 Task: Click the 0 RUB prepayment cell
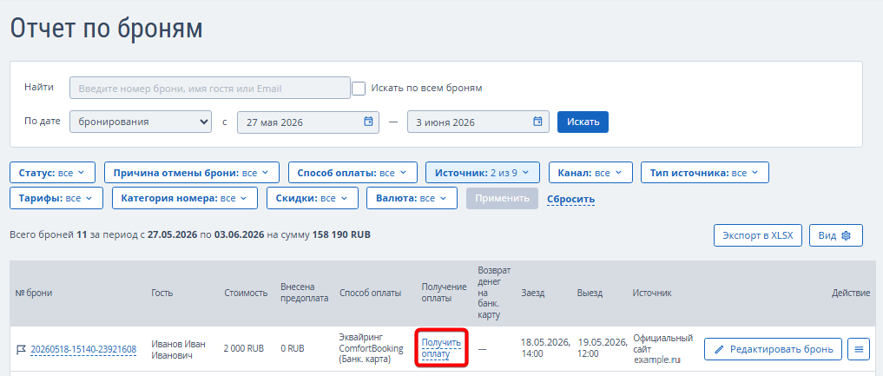click(293, 350)
